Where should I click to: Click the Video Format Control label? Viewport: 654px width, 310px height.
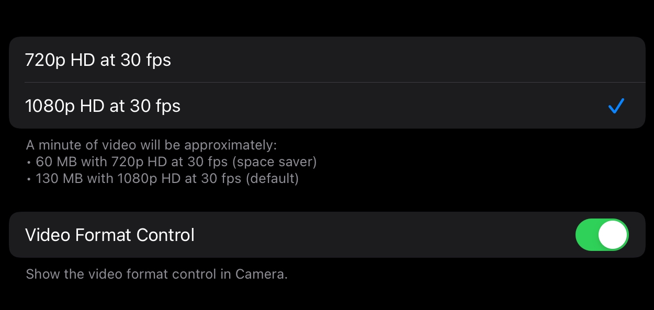110,235
